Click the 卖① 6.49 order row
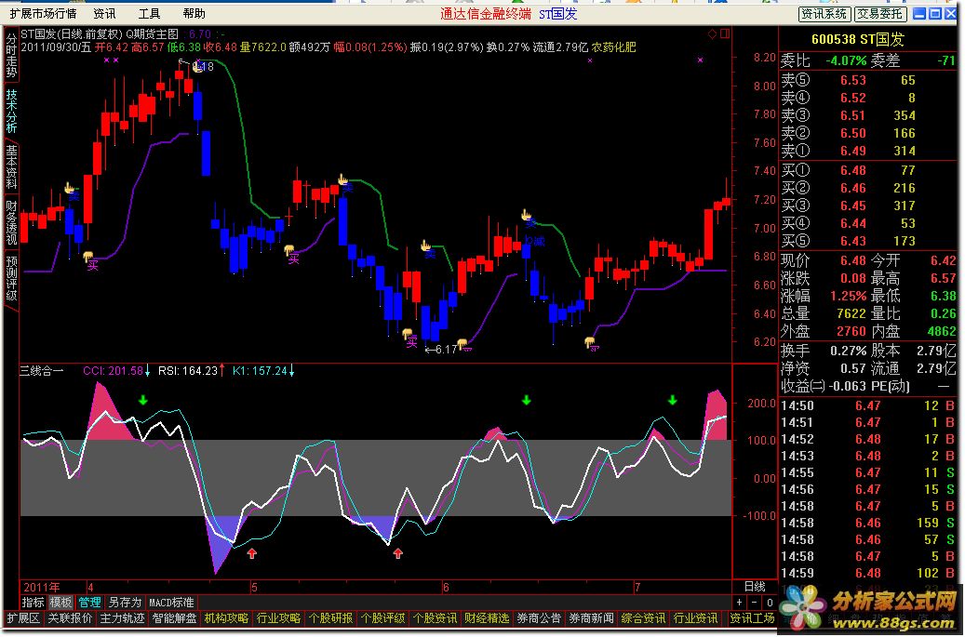The width and height of the screenshot is (965, 637). pyautogui.click(x=869, y=152)
